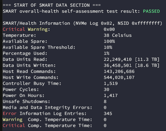Click the 345 error log entries value
Screen dimensions: 166x131
pos(108,114)
